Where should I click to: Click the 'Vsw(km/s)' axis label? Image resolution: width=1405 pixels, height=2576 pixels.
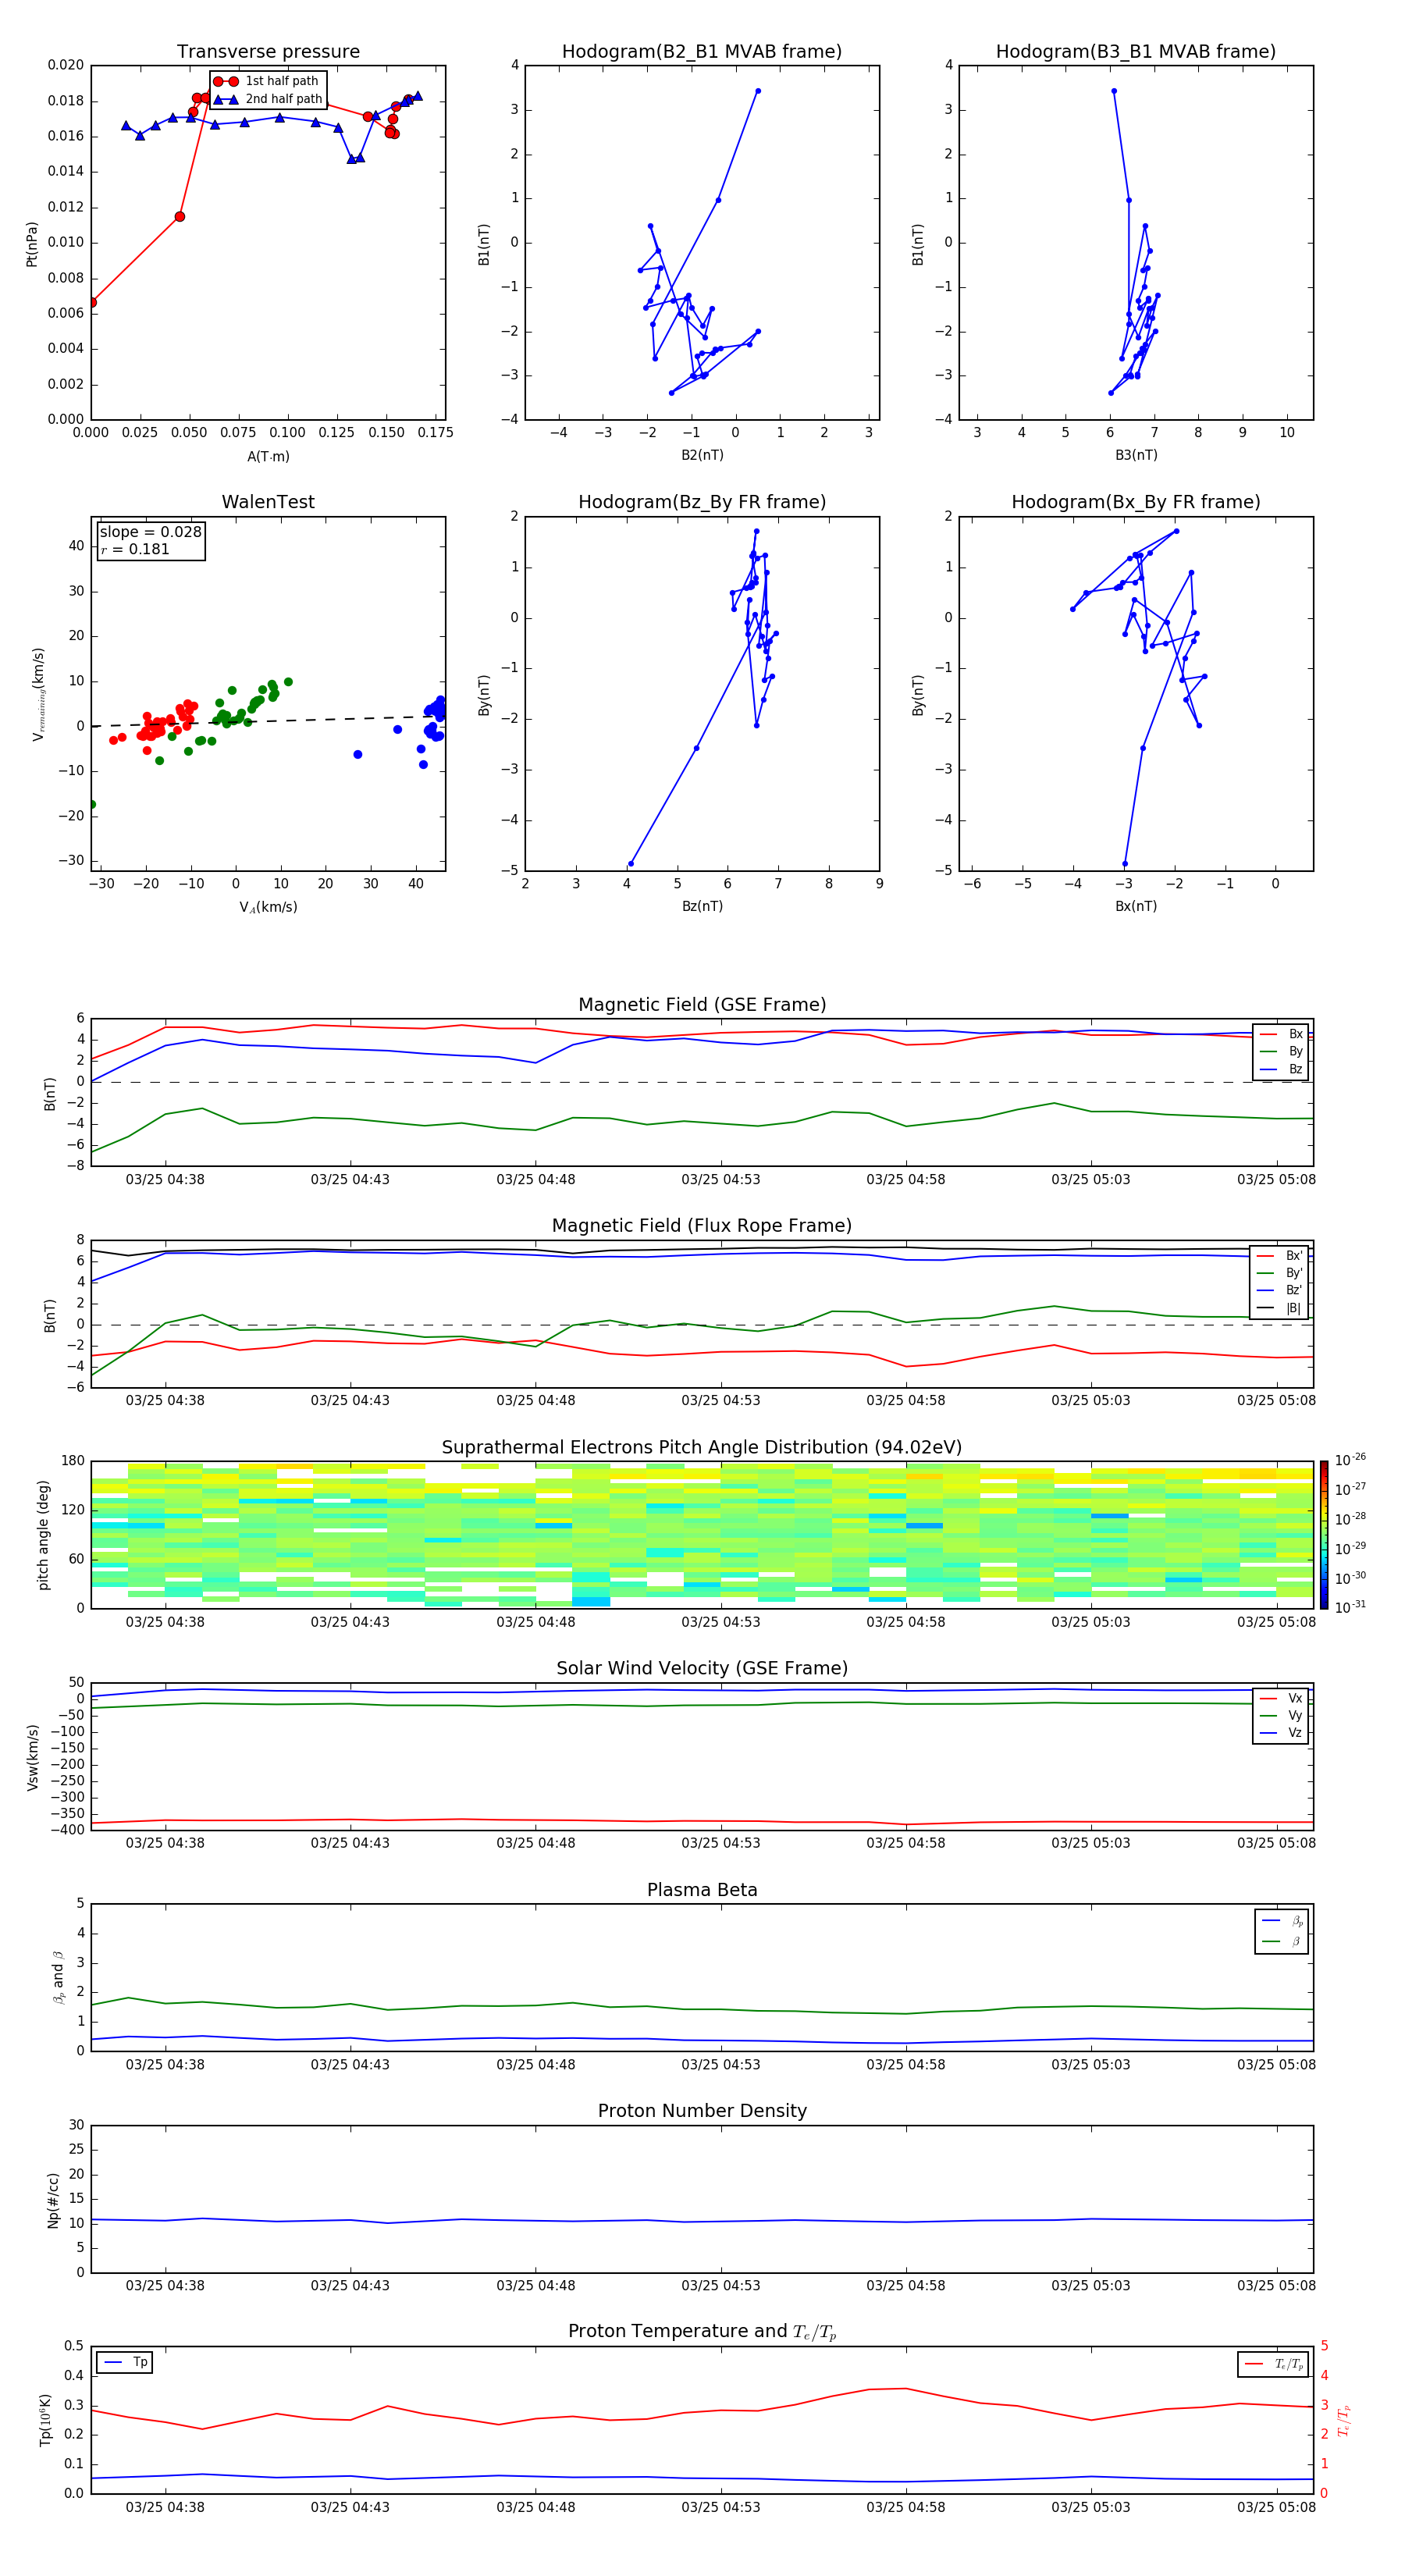pyautogui.click(x=32, y=1756)
